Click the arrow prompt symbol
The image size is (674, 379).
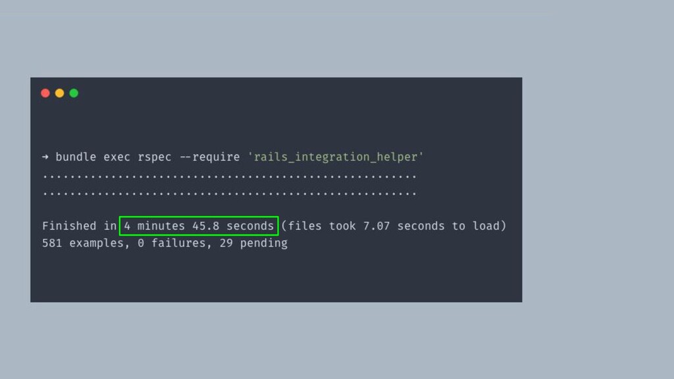[x=45, y=157]
